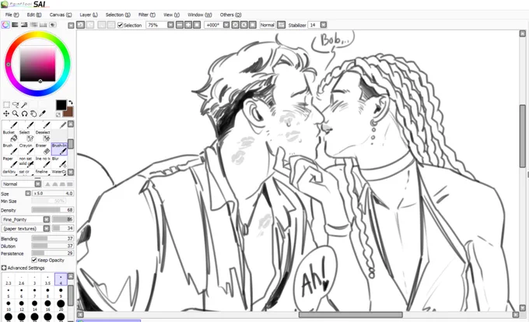Viewport: 529px width, 322px height.
Task: Choose the Select pen tool
Action: [x=26, y=136]
